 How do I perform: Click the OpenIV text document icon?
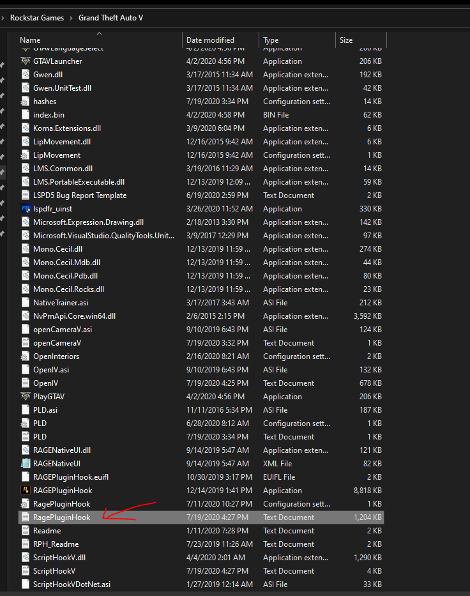(x=26, y=383)
